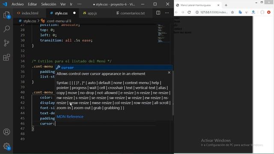Click the translate icon in browser toolbar

click(240, 12)
